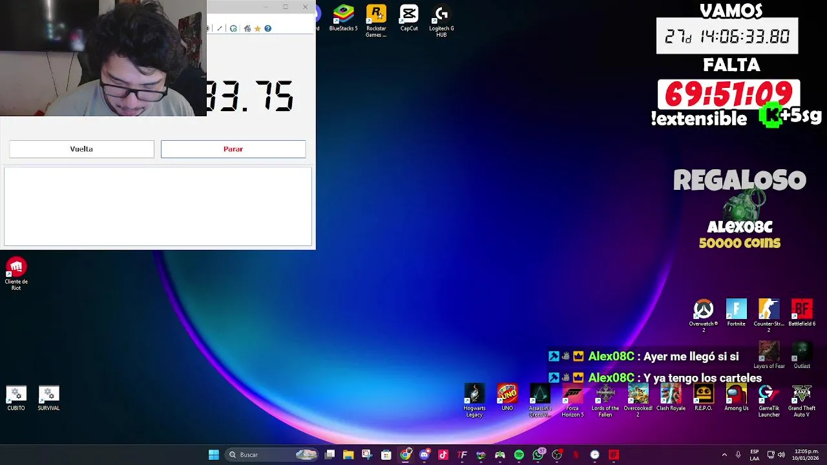
Task: Open Rockstar Games launcher shortcut
Action: [376, 21]
